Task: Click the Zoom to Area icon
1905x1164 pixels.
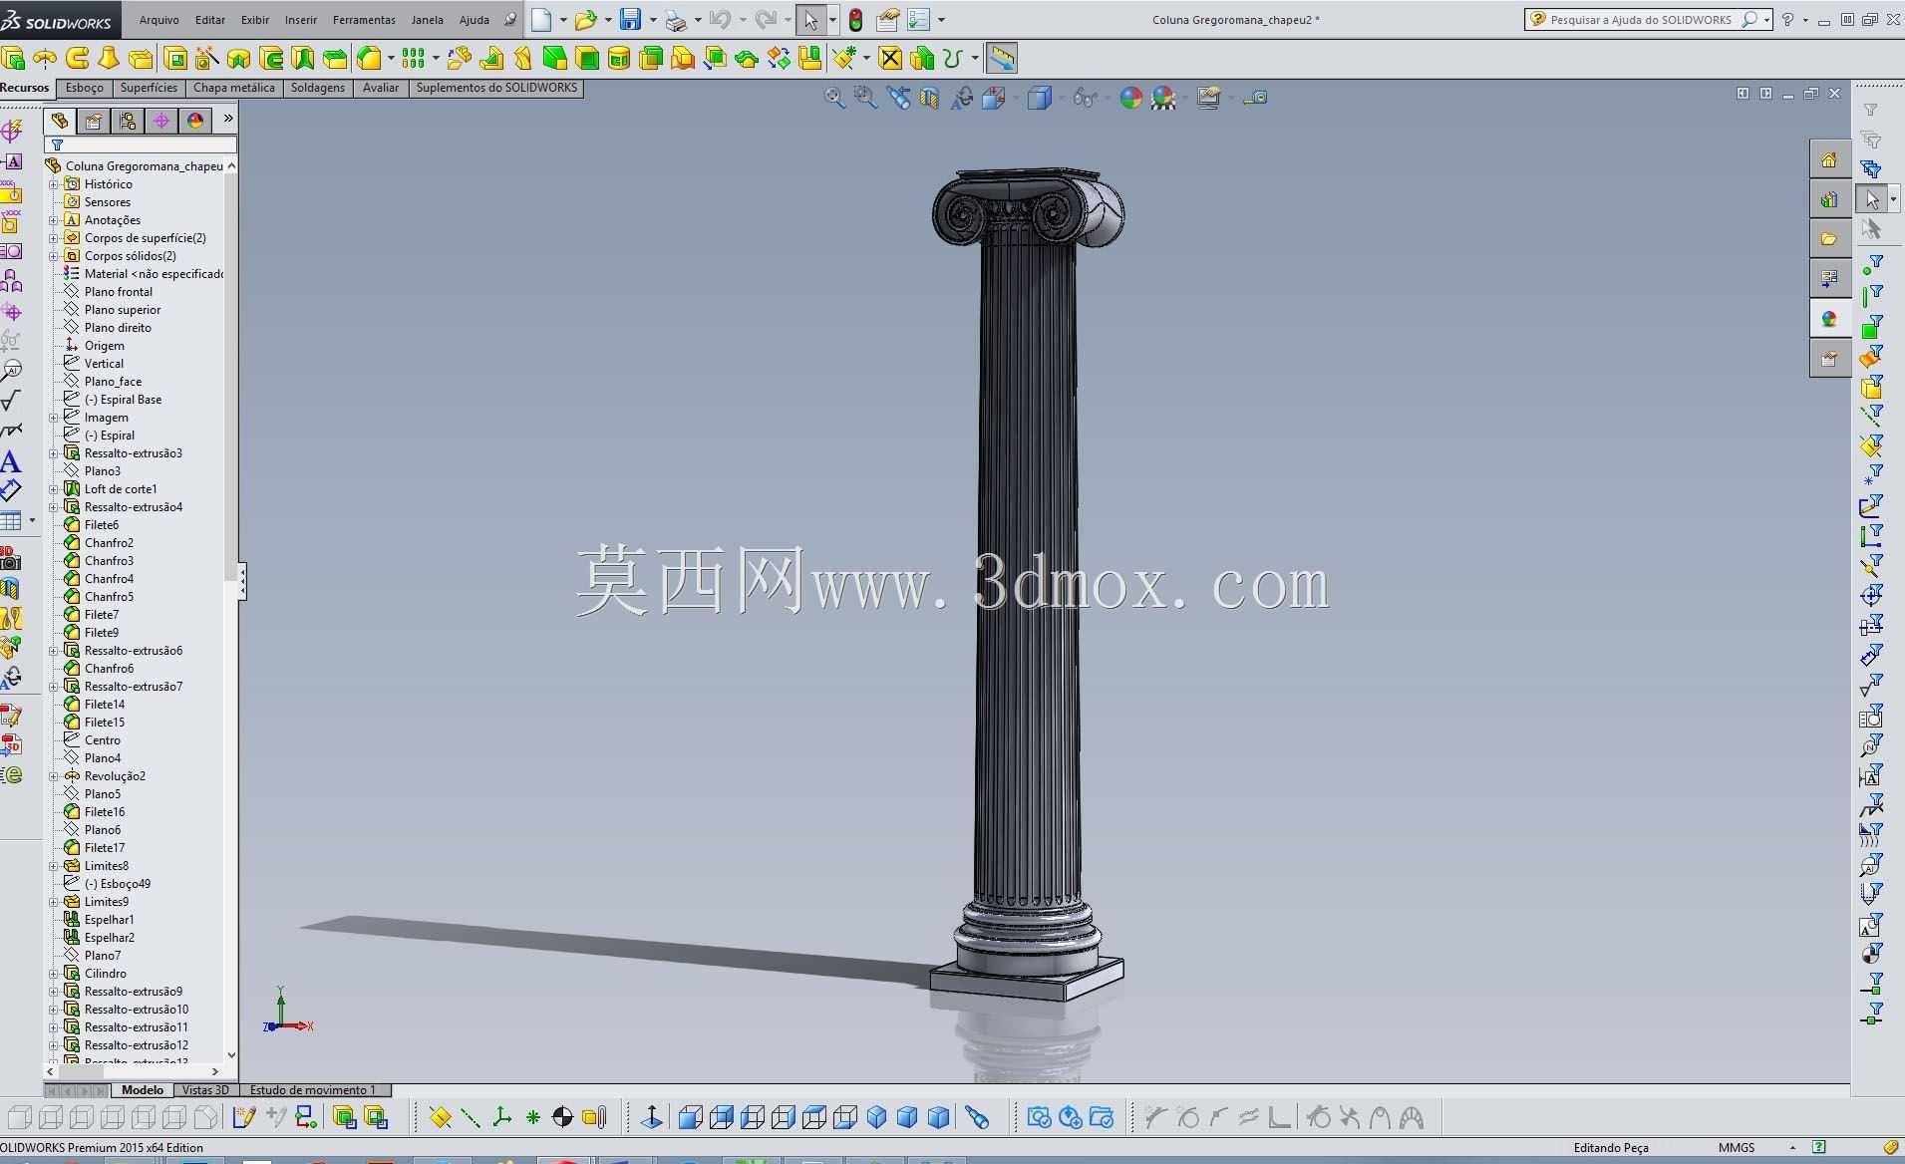Action: point(865,98)
